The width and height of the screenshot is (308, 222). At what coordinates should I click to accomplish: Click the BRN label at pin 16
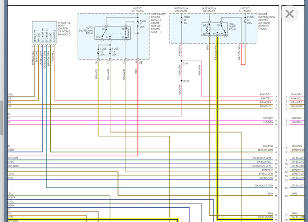click(x=271, y=194)
